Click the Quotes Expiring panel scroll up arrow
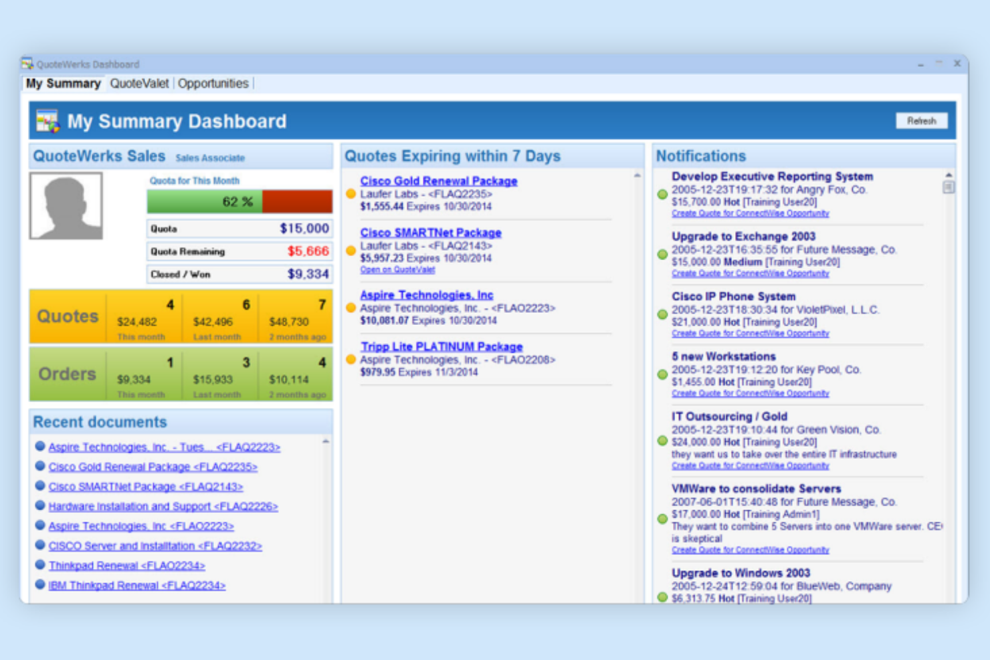The height and width of the screenshot is (660, 990). 637,175
